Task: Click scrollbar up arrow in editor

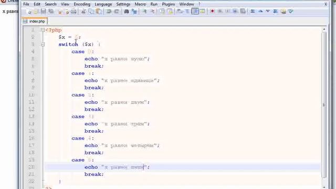Action: click(324, 29)
